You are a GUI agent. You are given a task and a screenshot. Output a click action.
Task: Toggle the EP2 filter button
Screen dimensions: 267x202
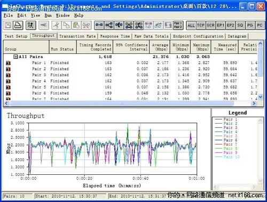pyautogui.click(x=230, y=26)
